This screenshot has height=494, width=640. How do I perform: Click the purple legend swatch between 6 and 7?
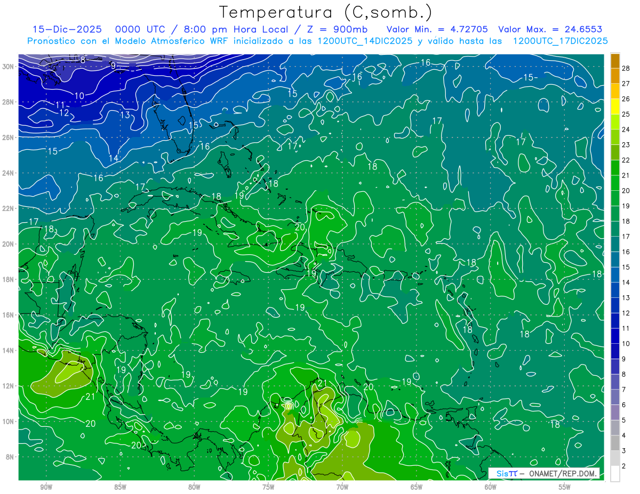(615, 398)
